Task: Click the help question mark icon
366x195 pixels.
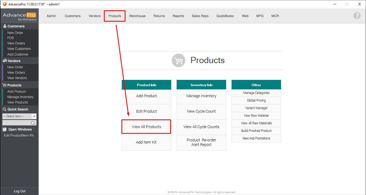Action: click(x=357, y=16)
